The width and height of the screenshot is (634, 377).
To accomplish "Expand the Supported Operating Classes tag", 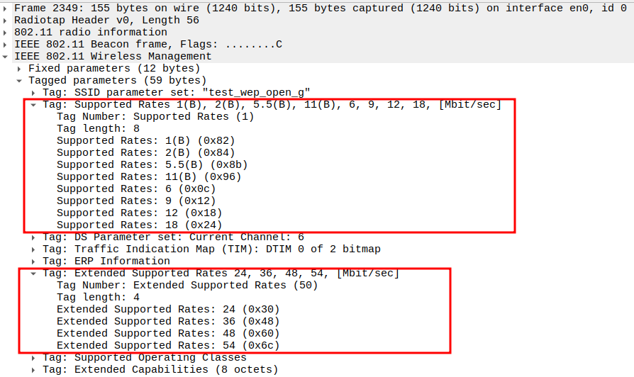I will pos(34,357).
